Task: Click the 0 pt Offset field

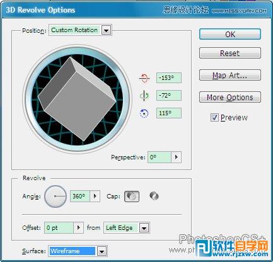Action: pos(59,228)
